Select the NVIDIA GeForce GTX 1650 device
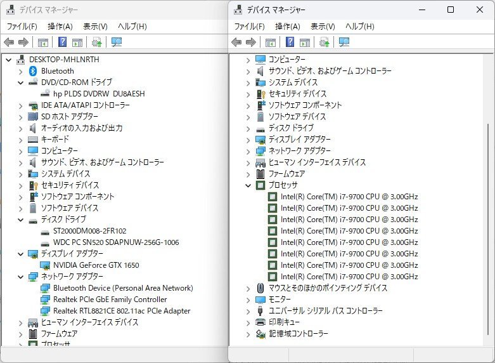495x363 pixels. point(96,265)
